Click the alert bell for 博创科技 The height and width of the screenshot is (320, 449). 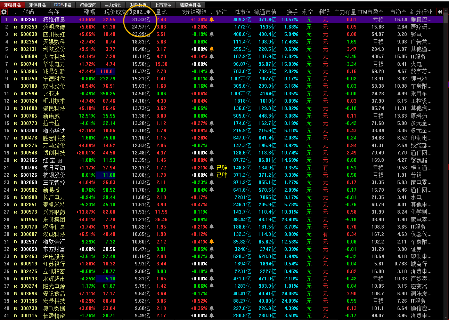pyautogui.click(x=212, y=153)
